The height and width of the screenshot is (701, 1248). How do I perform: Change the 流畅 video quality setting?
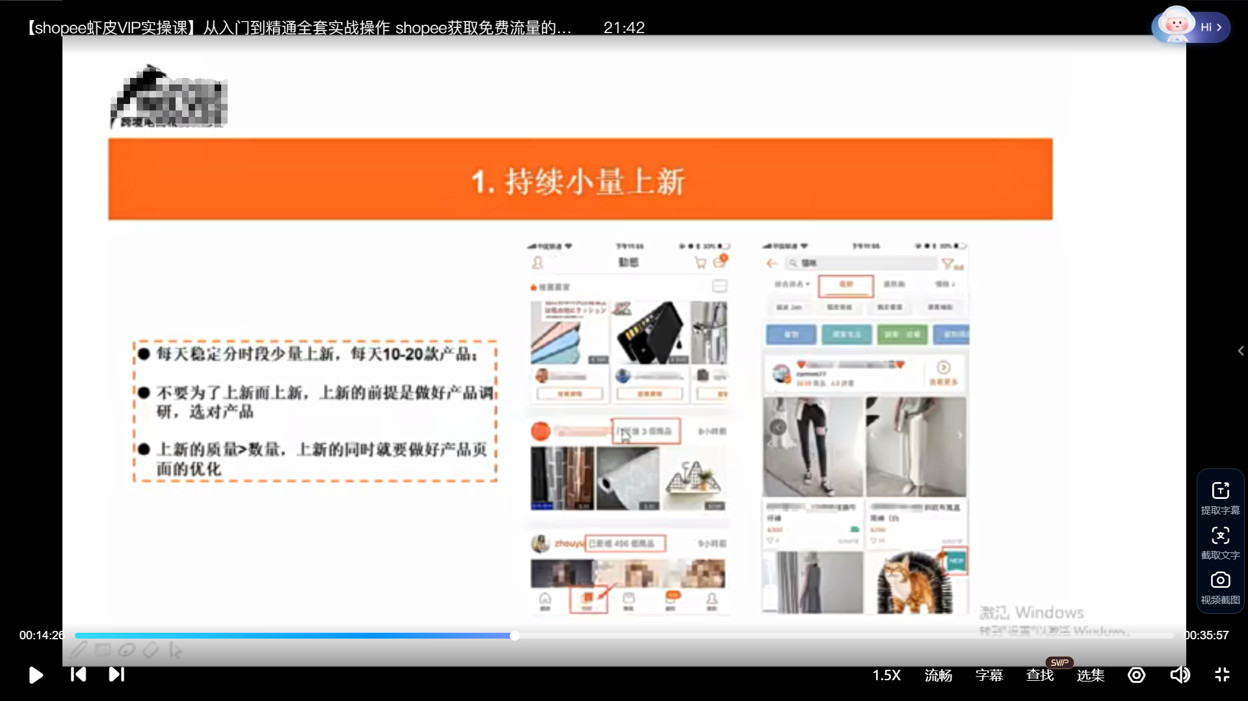pos(938,675)
